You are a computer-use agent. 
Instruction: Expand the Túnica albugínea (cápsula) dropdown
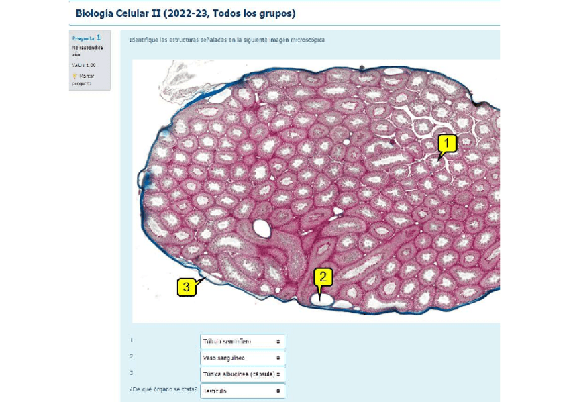(x=242, y=374)
